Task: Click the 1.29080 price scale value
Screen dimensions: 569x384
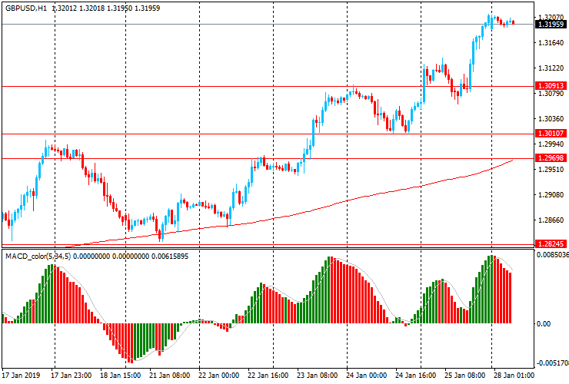Action: [x=551, y=195]
